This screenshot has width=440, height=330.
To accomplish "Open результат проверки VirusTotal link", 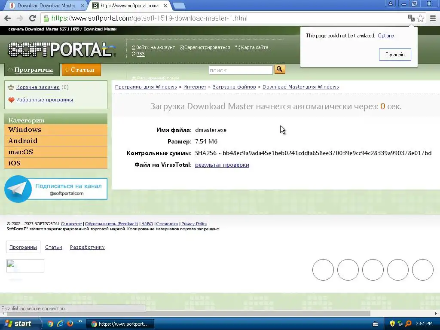I will tap(222, 165).
